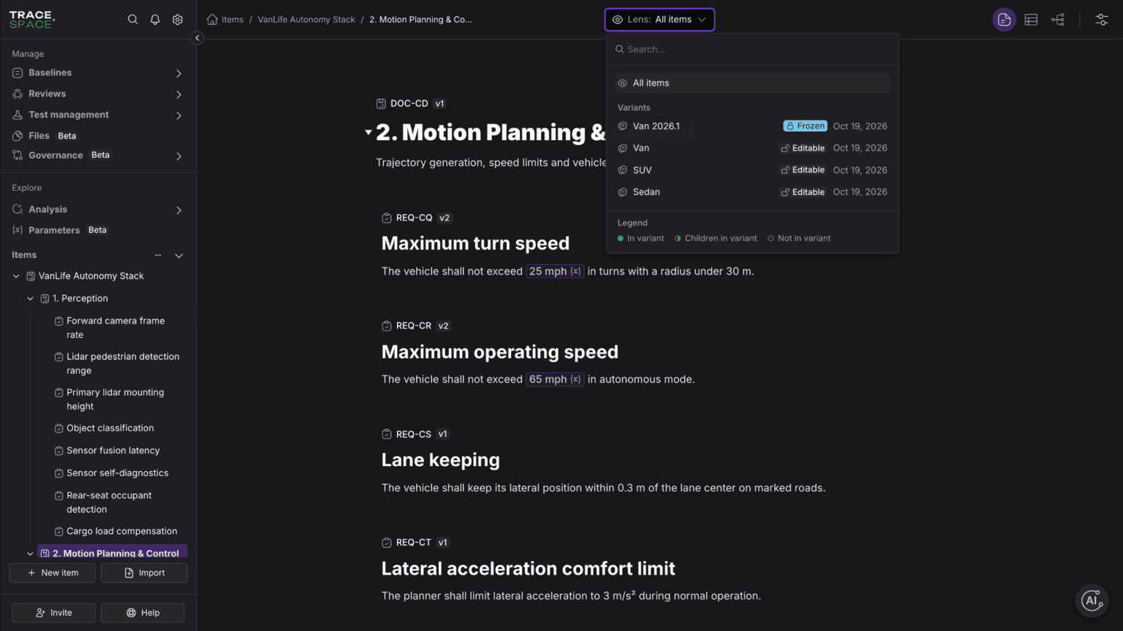This screenshot has width=1123, height=631.
Task: Go to Items breadcrumb link
Action: 232,20
